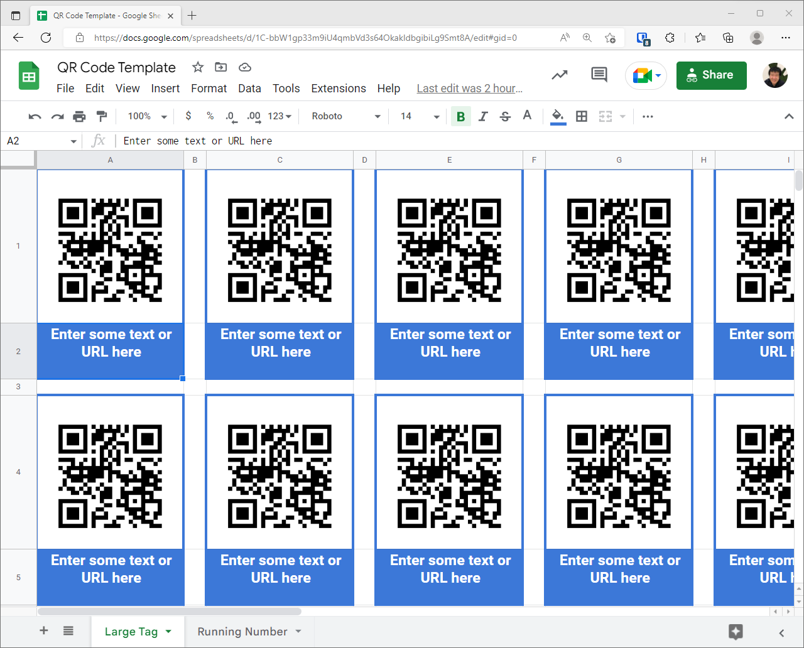The width and height of the screenshot is (804, 648).
Task: Print the spreadsheet using printer icon
Action: [x=79, y=116]
